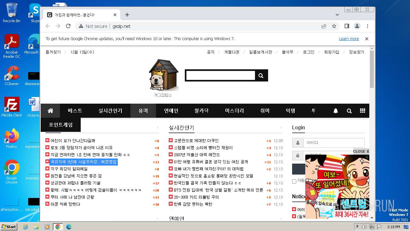The height and width of the screenshot is (231, 410).
Task: Open post 로또 2등 당첨자가 쏟아져 나온 이유
Action: [x=82, y=148]
